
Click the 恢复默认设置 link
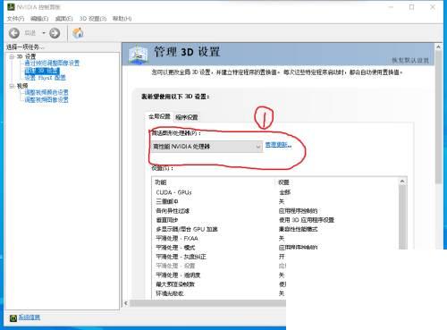(x=410, y=60)
